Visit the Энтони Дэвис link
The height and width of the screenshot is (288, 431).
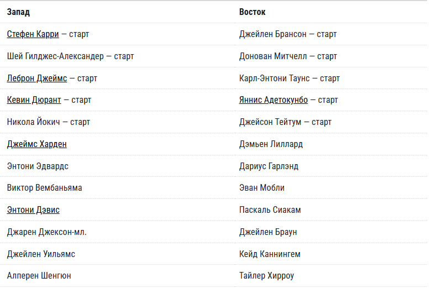(x=33, y=210)
